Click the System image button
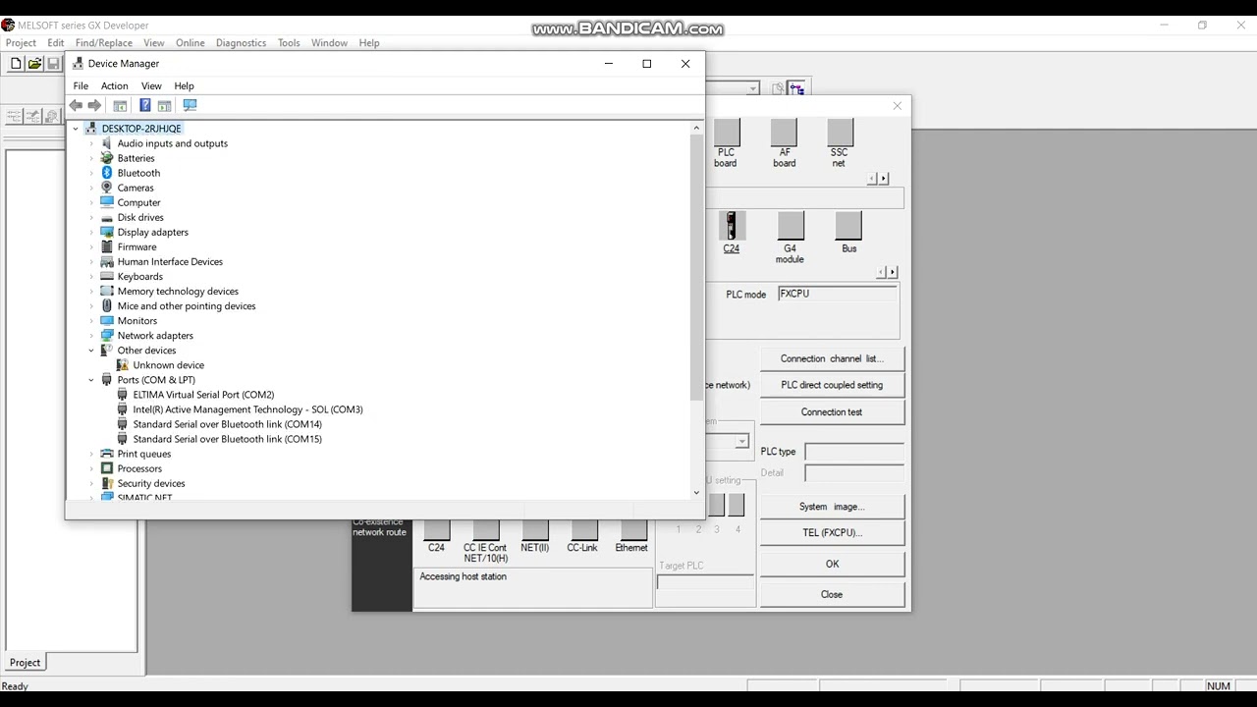Image resolution: width=1257 pixels, height=707 pixels. (x=832, y=507)
